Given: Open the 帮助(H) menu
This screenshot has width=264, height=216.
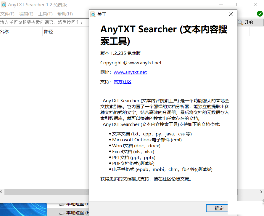Looking at the screenshot, I should [65, 14].
